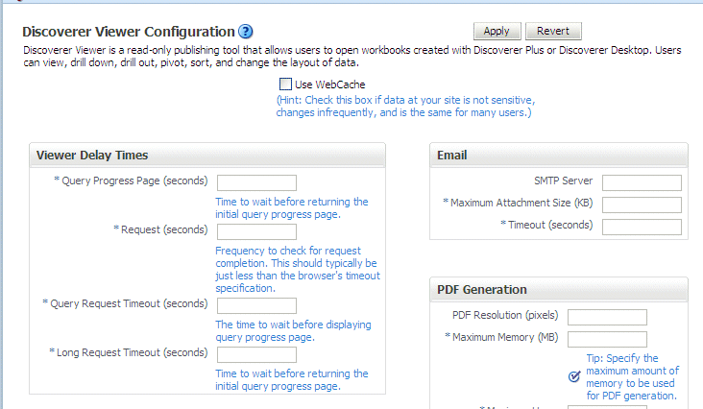This screenshot has height=409, width=703.
Task: Click the Query Request Timeout field
Action: click(256, 305)
